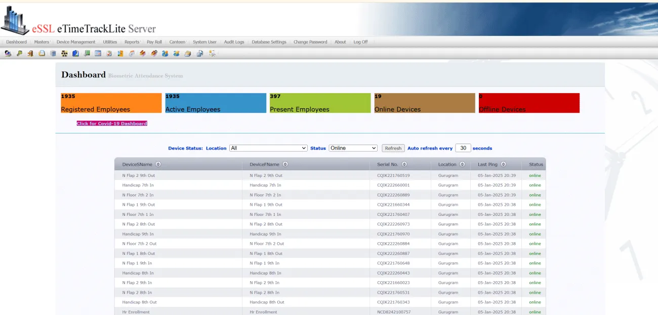
Task: Click the orange Registered Employees tile
Action: [111, 103]
